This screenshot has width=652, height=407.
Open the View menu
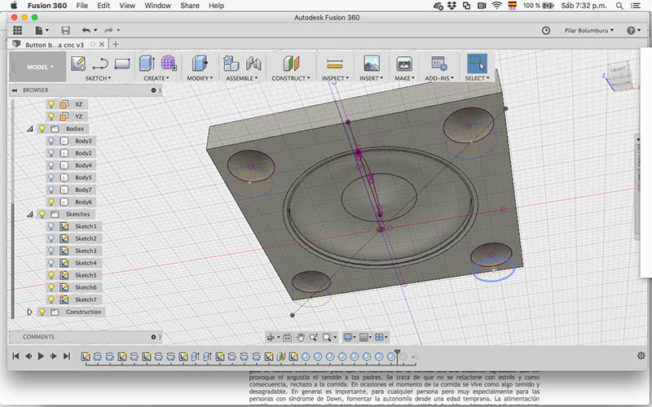(x=127, y=6)
